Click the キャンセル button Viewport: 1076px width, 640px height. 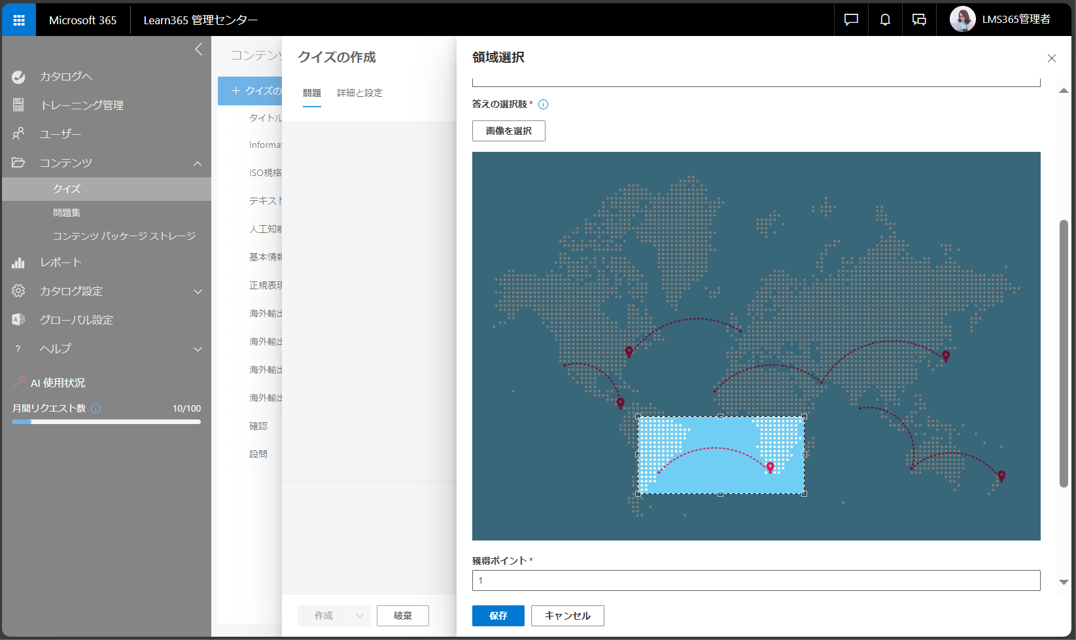[568, 616]
